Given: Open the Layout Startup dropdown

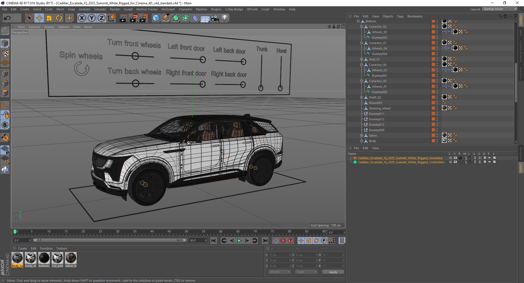Looking at the screenshot, I should pos(500,9).
